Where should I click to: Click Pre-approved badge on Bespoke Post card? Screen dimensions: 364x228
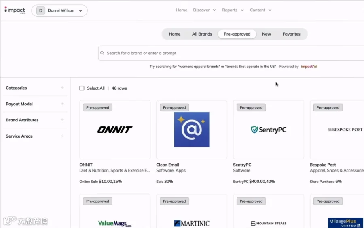coord(328,107)
